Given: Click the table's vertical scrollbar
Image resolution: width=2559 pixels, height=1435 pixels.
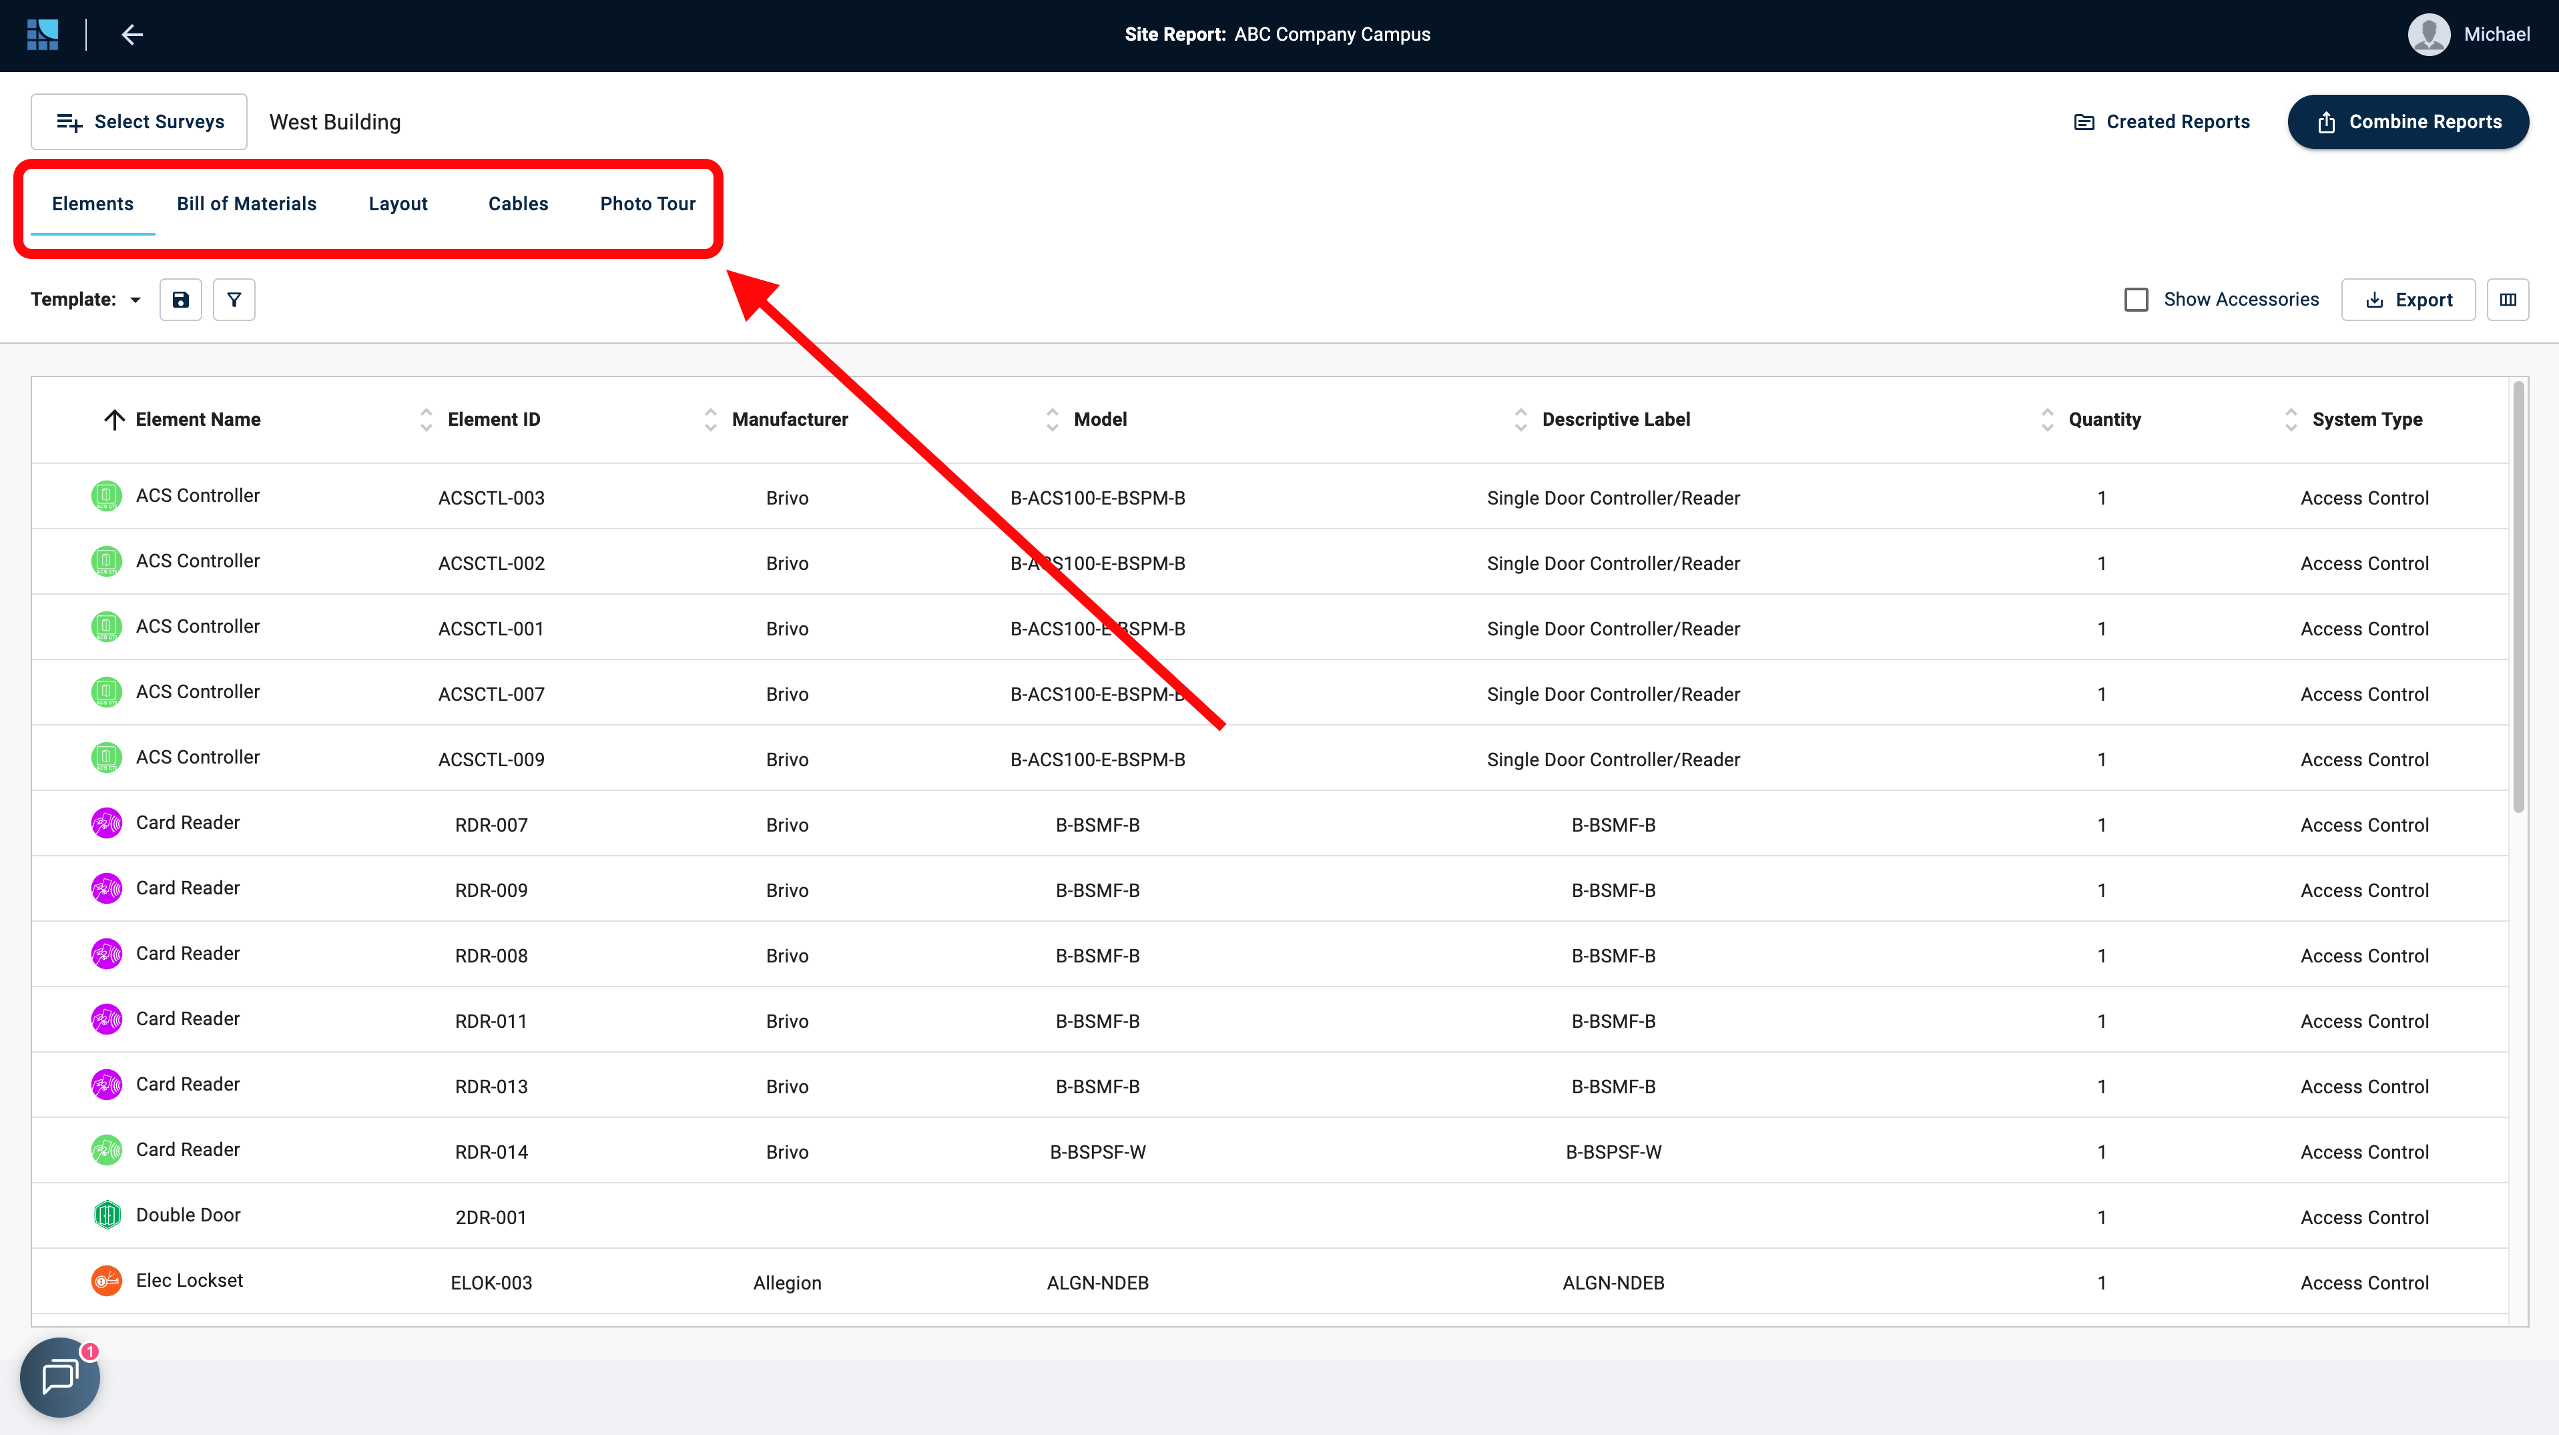Looking at the screenshot, I should point(2518,596).
